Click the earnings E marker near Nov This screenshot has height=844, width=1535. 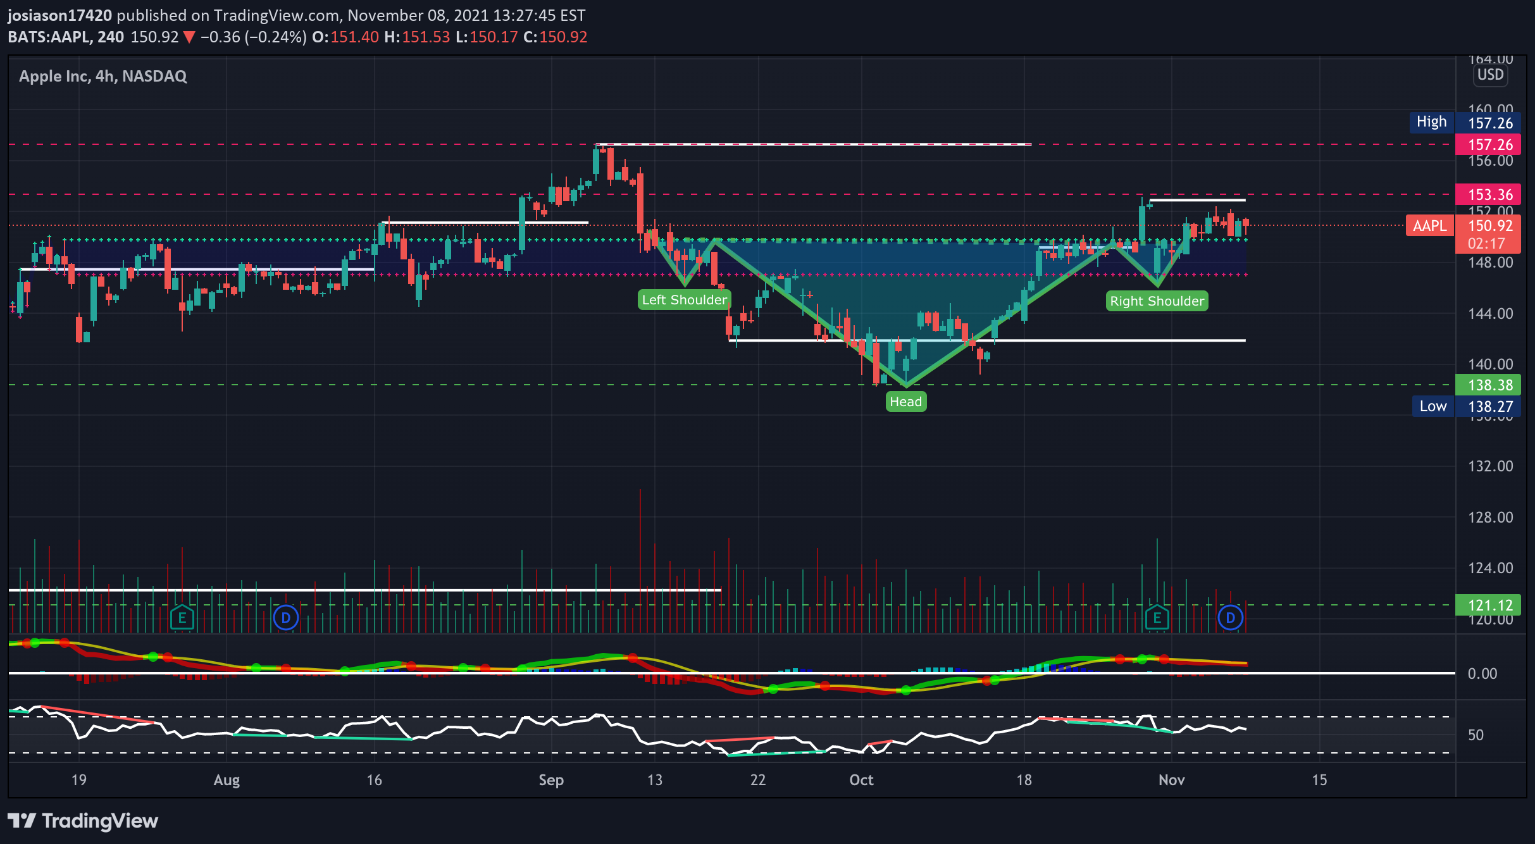click(1157, 617)
